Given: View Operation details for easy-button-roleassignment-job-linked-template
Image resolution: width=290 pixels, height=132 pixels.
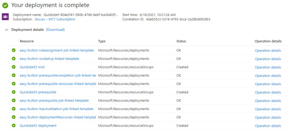Looking at the screenshot, I should pyautogui.click(x=268, y=51).
